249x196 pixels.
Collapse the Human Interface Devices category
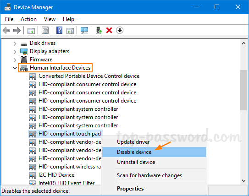[15, 68]
